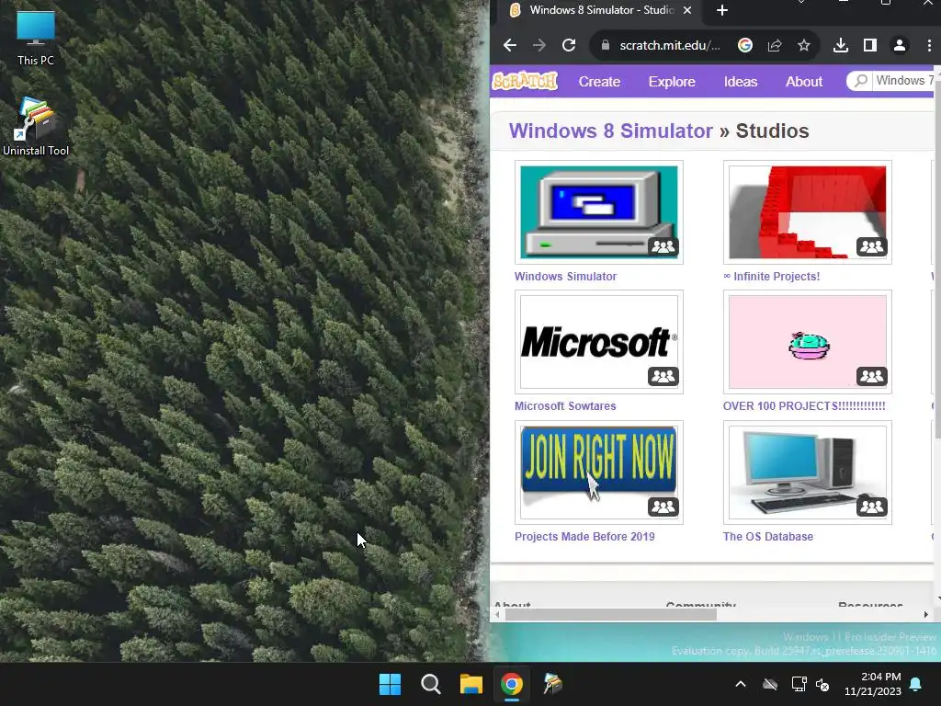Screen dimensions: 941x706
Task: Click the Chrome taskbar icon
Action: (511, 684)
